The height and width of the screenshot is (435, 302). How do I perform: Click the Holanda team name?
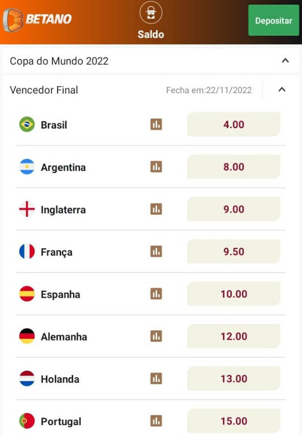tap(60, 379)
